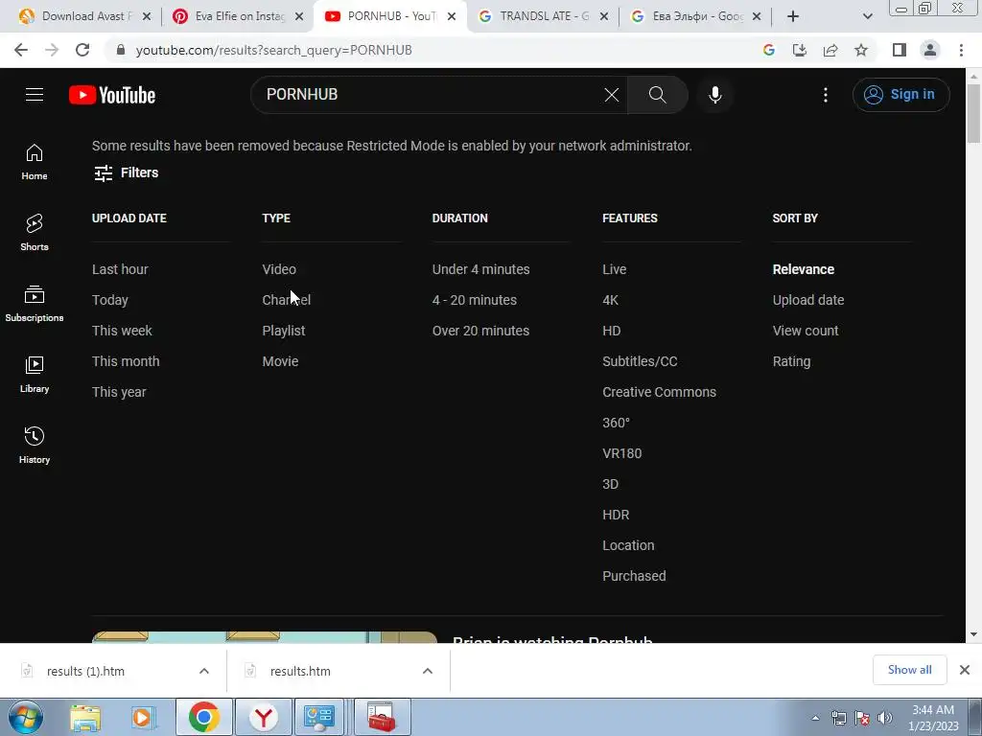
Task: Clear the search box with the X icon
Action: [x=611, y=95]
